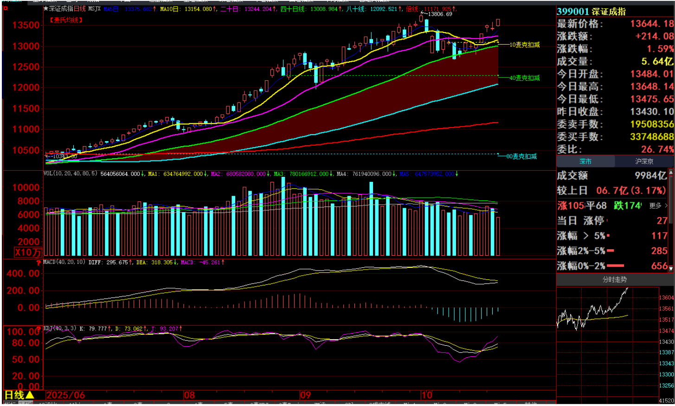This screenshot has width=675, height=406.
Task: Click the 13806.69 high price marker
Action: [x=439, y=14]
